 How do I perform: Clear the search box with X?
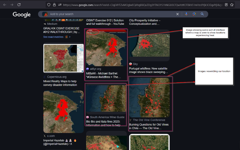coord(177,14)
